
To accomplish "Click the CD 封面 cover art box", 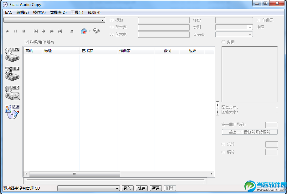I will (x=250, y=74).
